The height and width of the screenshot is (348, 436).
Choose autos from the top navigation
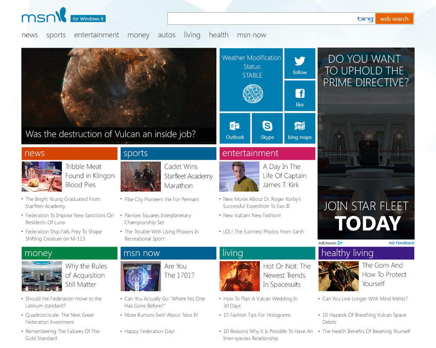tap(166, 35)
